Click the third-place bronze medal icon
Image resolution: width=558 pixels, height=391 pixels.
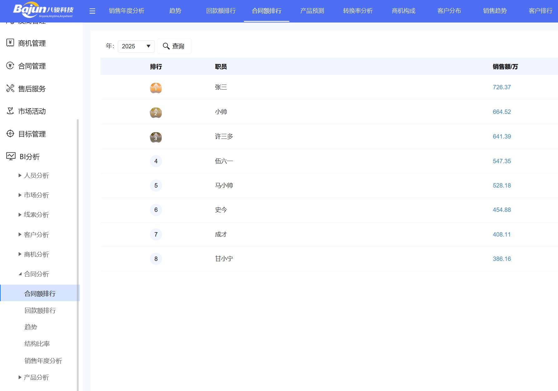[156, 137]
